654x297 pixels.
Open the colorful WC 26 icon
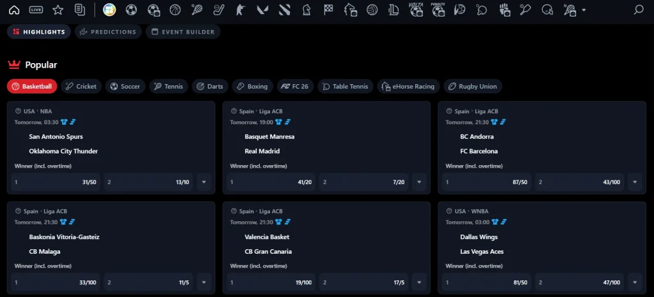tap(109, 10)
